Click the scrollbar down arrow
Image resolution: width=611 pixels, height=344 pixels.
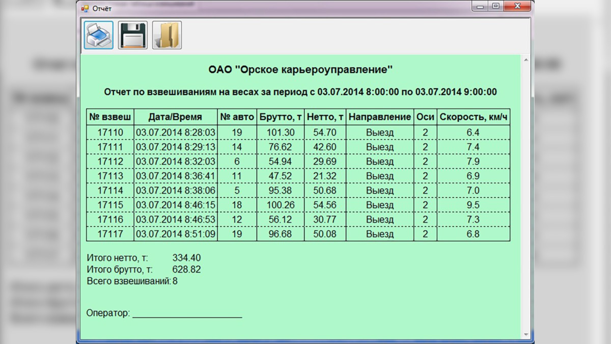pos(526,335)
